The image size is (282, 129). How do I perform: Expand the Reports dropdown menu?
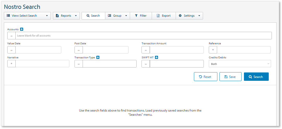pyautogui.click(x=66, y=16)
